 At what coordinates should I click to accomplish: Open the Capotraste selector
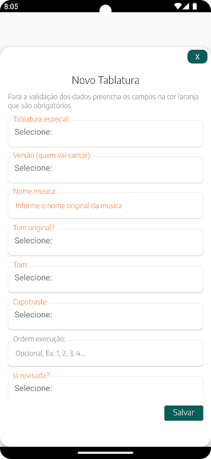point(105,316)
